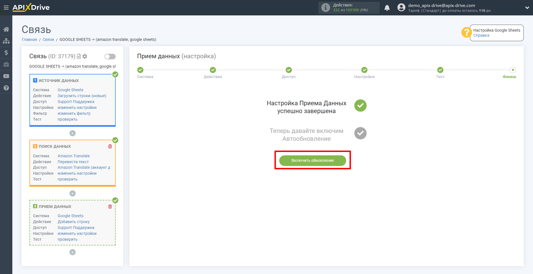The image size is (533, 274).
Task: Click изменить настройки in ИСТОЧНИК ДАННЫХ block
Action: [x=77, y=107]
